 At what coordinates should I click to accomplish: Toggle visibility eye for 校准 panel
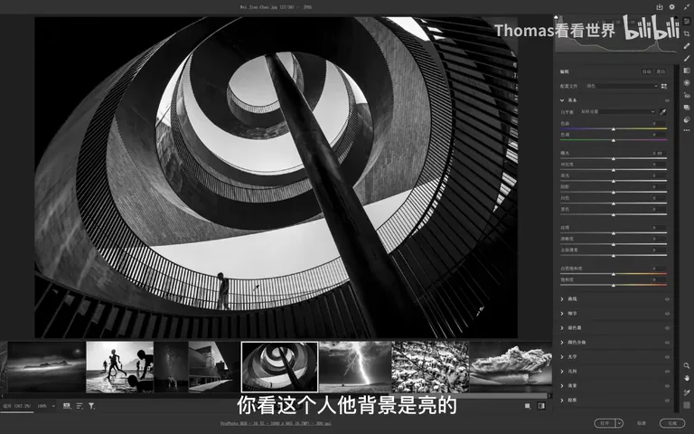(667, 401)
